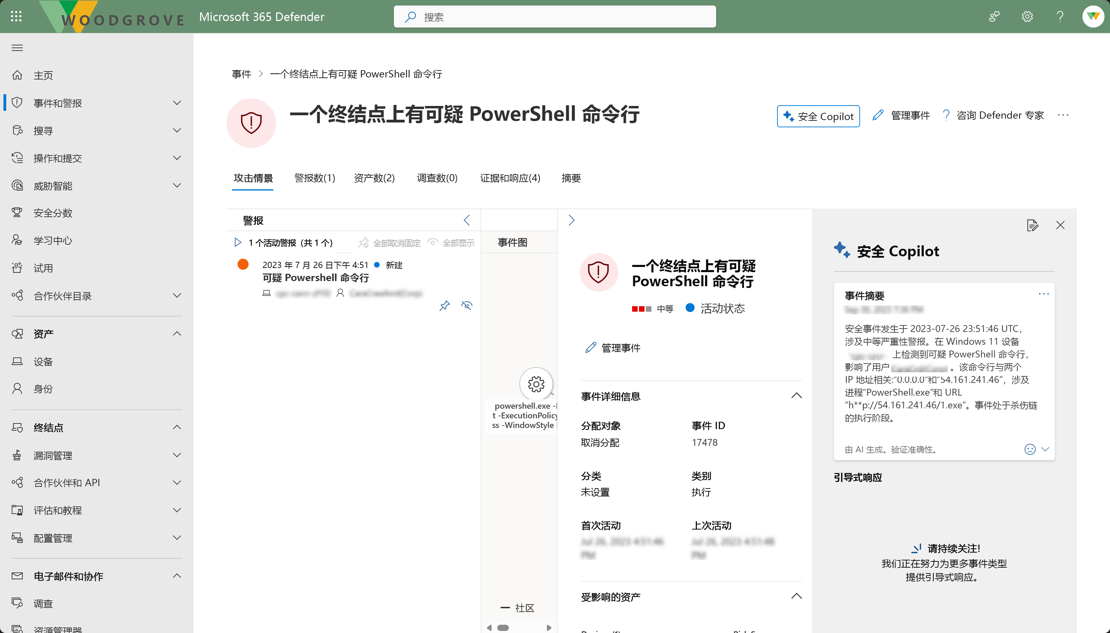The width and height of the screenshot is (1110, 633).
Task: Click the incident ID 17478 value
Action: pos(705,442)
